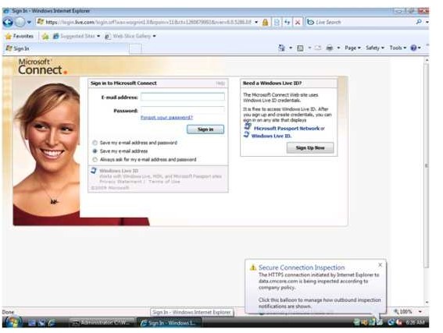This screenshot has width=443, height=333.
Task: Click the taskbar clock showing 6:26 AM
Action: pyautogui.click(x=415, y=322)
